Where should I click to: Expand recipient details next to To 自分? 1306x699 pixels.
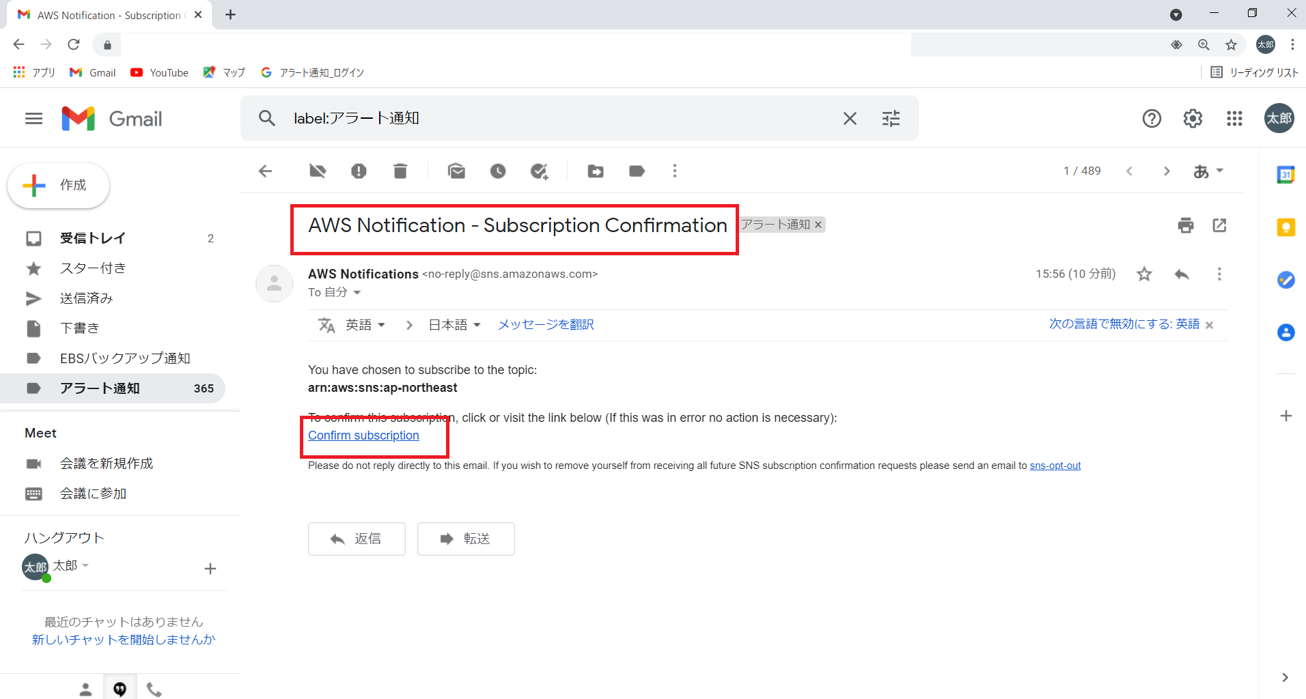point(357,293)
